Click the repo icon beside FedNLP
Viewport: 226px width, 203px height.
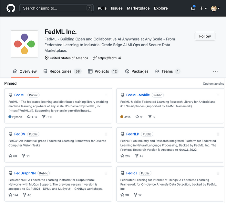pyautogui.click(x=122, y=134)
